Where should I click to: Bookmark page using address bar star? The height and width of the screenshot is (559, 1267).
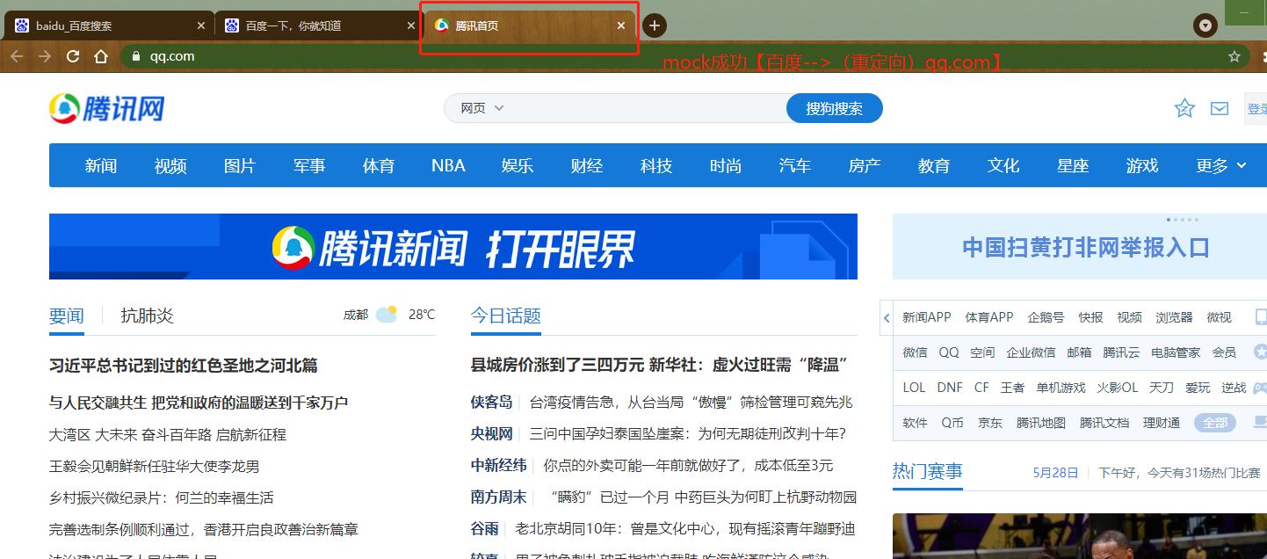[x=1234, y=56]
